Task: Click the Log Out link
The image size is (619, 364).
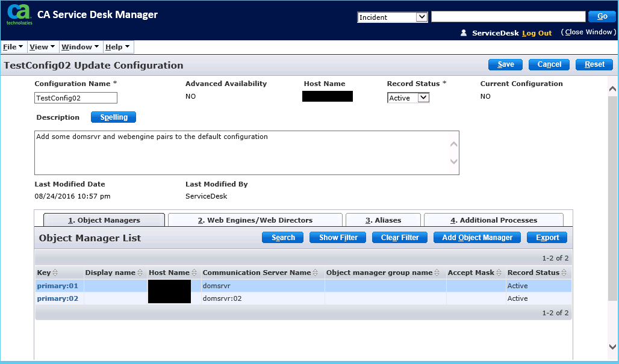Action: tap(537, 33)
